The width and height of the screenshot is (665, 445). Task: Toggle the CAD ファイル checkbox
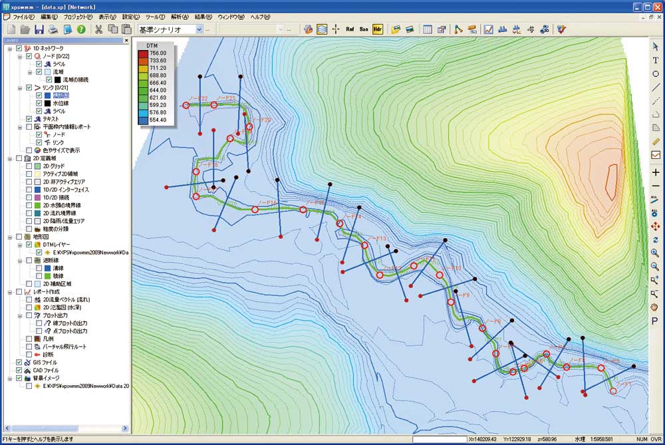point(19,371)
